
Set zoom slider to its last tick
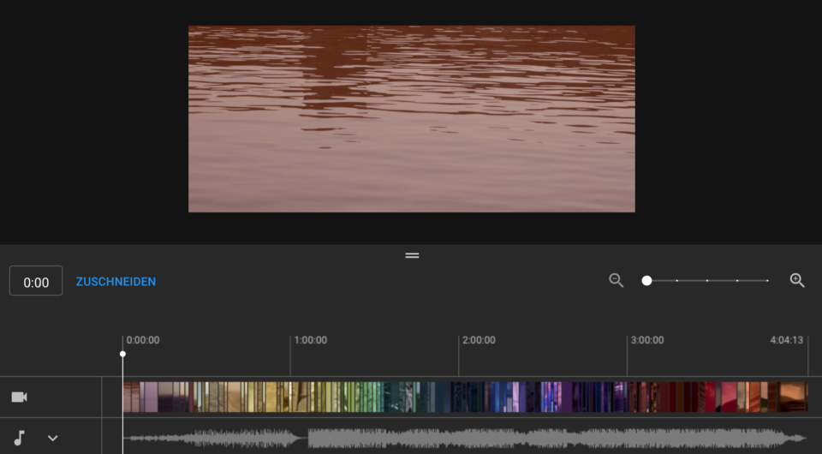tap(767, 280)
